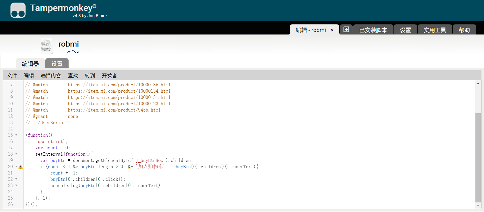The image size is (484, 212).
Task: Open the 编辑 menu
Action: pos(29,76)
